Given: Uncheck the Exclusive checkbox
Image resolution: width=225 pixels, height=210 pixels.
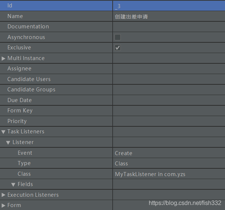Looking at the screenshot, I should (x=117, y=48).
